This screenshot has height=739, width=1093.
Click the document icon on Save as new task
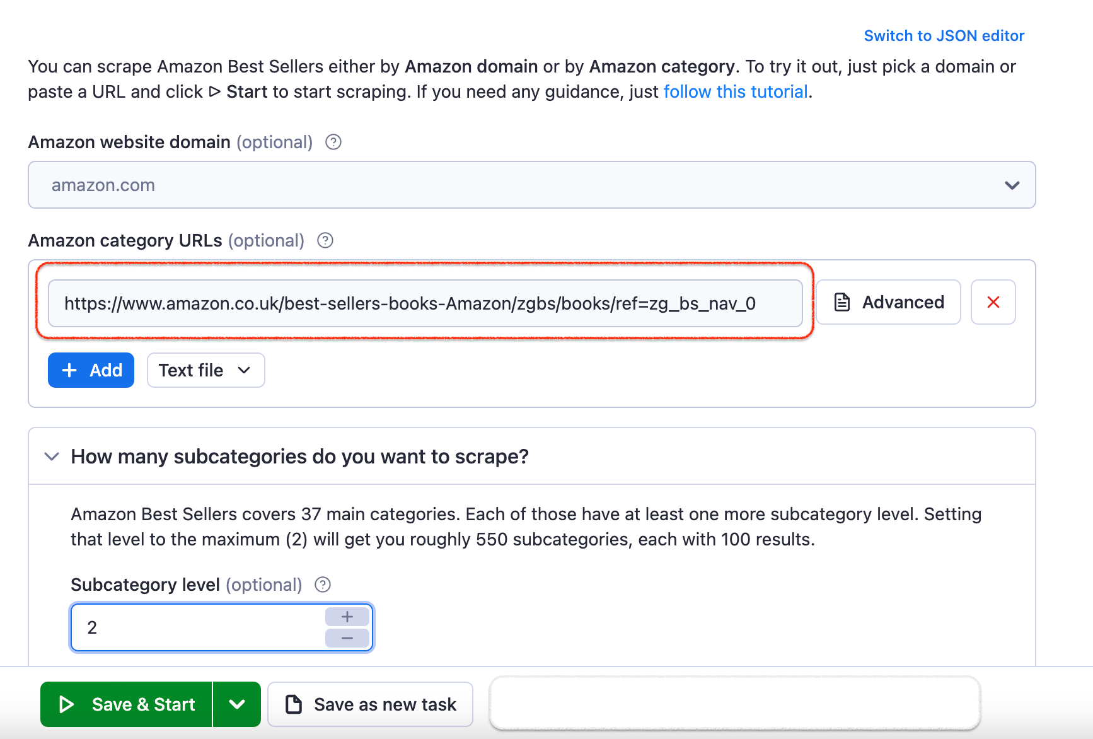coord(294,704)
